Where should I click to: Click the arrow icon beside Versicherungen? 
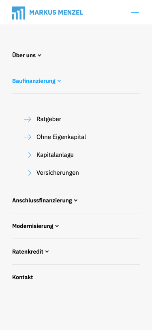pyautogui.click(x=28, y=173)
